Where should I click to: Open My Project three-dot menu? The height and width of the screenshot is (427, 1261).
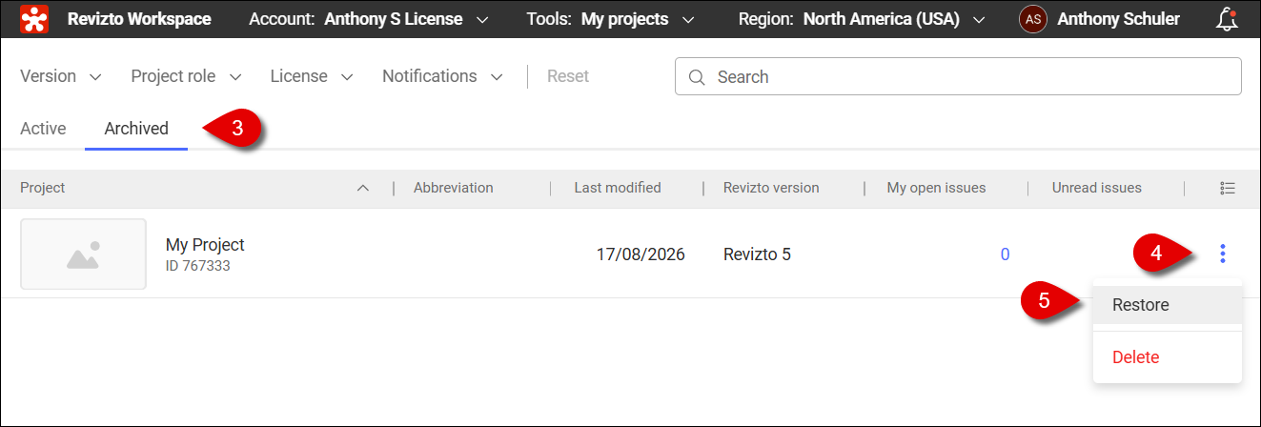1223,254
